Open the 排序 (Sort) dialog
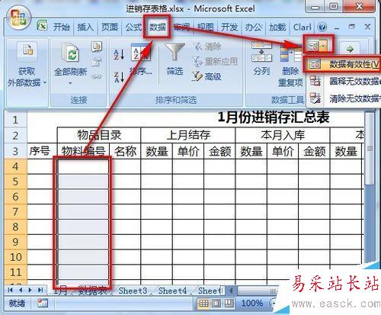 [x=140, y=59]
